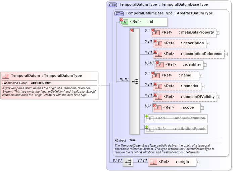
Task: Click the E icon of domainOfValidity
Action: (x=158, y=97)
